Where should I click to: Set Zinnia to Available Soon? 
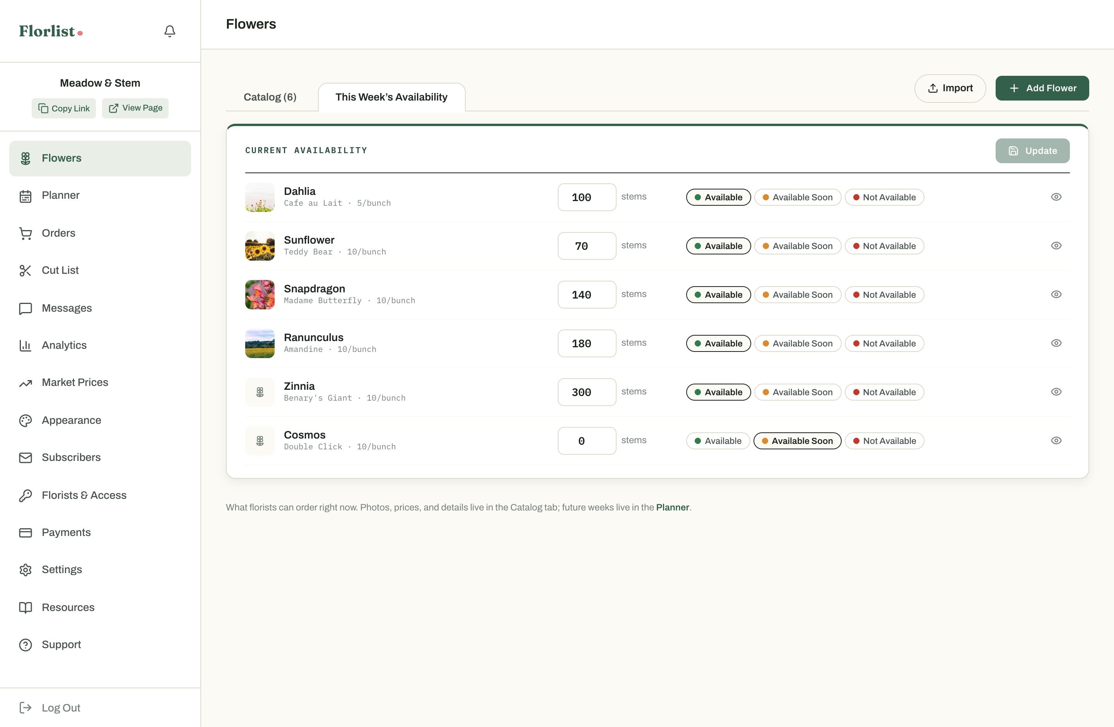798,392
